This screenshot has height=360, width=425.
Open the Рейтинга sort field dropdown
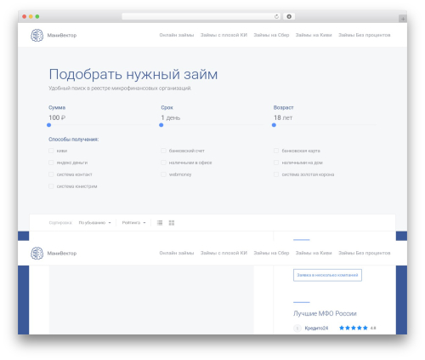[133, 223]
